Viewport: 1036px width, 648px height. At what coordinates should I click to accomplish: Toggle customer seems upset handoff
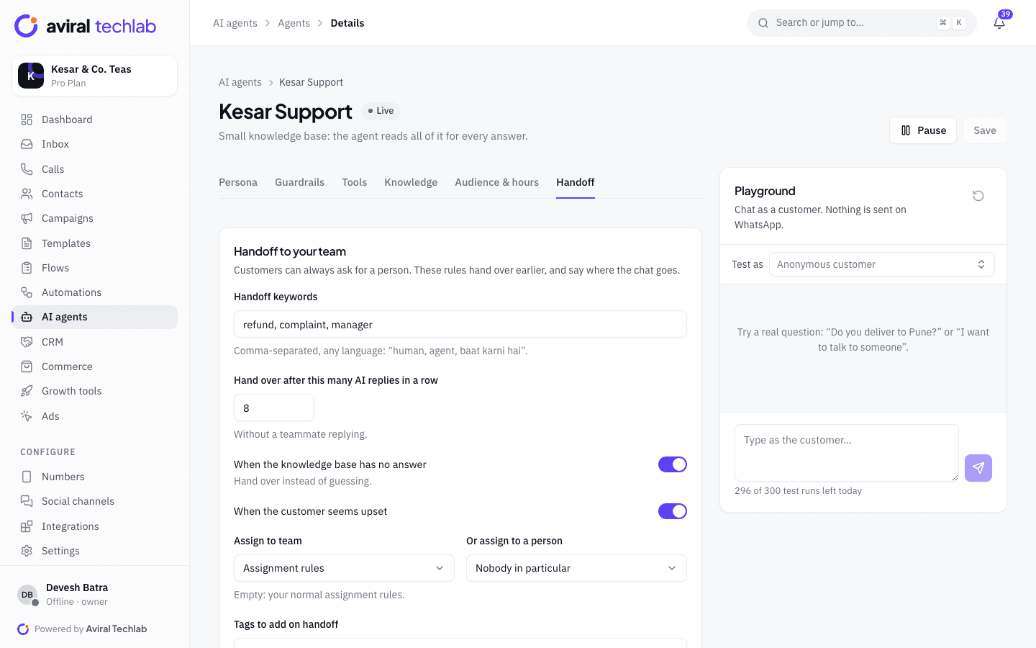673,511
